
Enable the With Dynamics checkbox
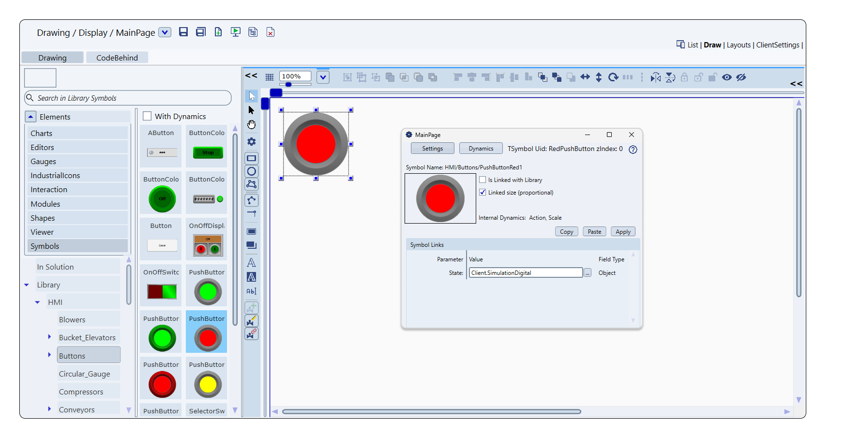pyautogui.click(x=148, y=116)
